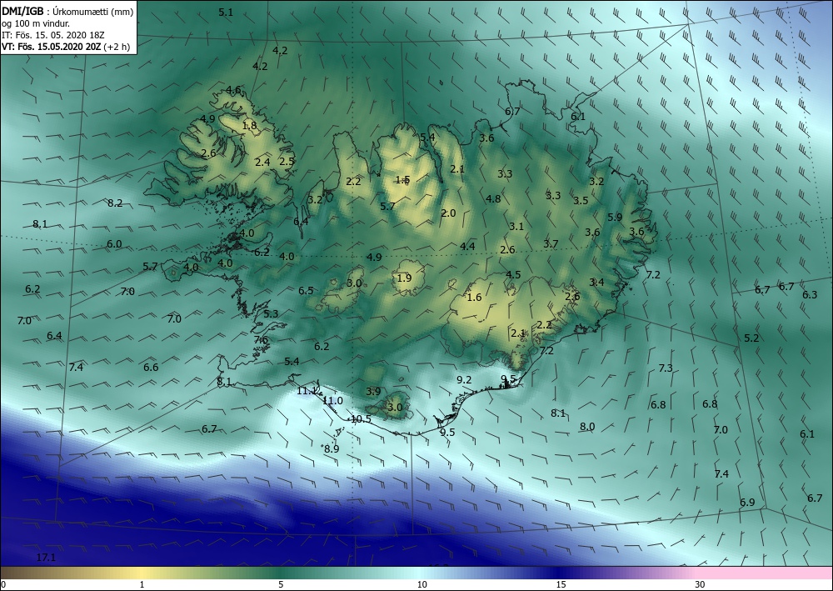Click the 4.4 value on the map

click(467, 246)
